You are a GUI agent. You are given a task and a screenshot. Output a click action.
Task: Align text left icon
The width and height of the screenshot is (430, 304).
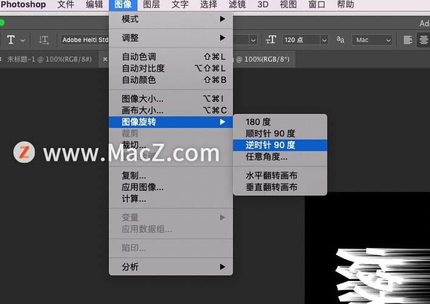[407, 40]
